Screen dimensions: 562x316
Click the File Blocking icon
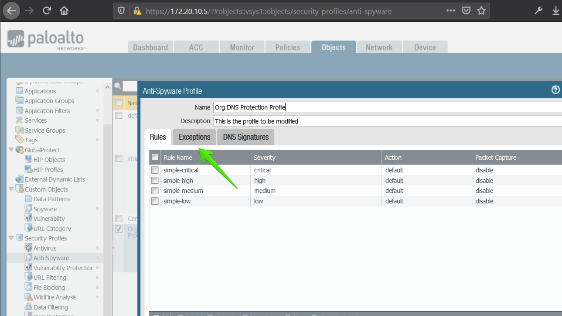pyautogui.click(x=28, y=287)
